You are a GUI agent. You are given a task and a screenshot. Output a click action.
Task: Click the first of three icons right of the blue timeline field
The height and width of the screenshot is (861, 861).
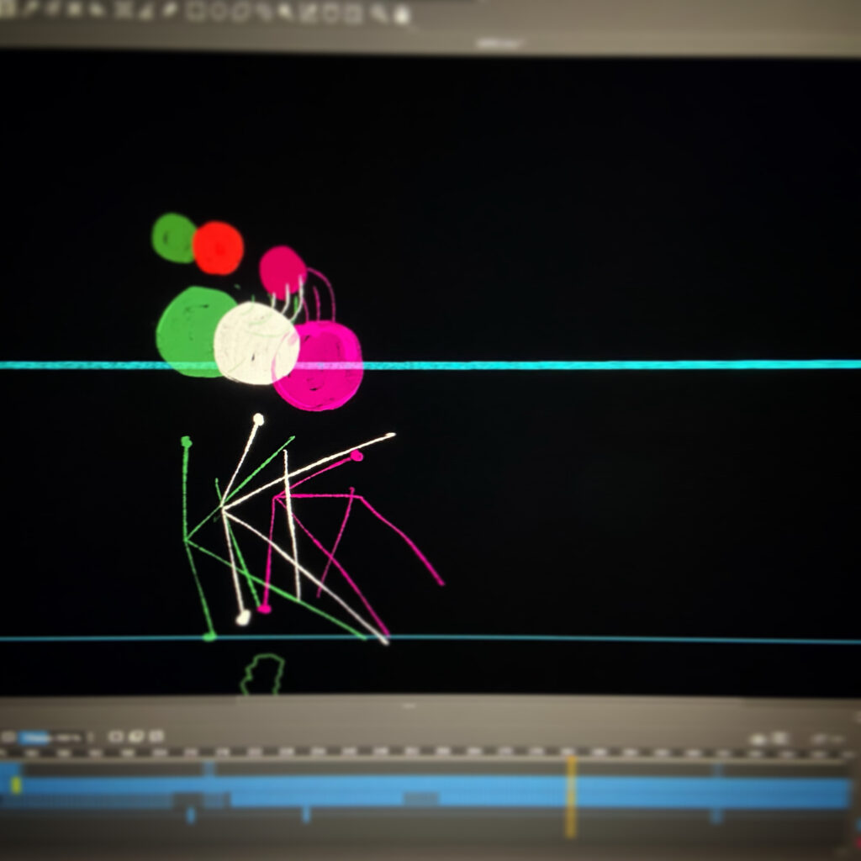coord(117,737)
